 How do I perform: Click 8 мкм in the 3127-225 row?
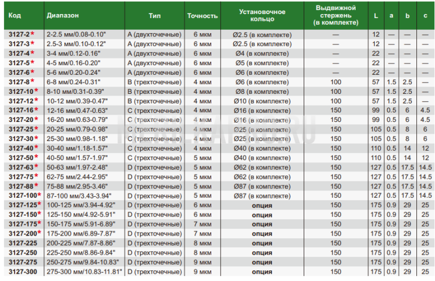(x=202, y=243)
